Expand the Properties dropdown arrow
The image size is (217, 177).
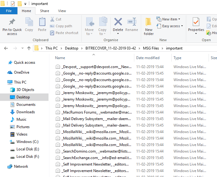pyautogui.click(x=196, y=34)
